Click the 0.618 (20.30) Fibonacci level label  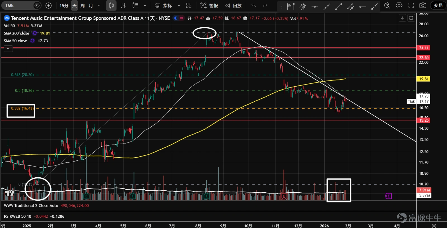pyautogui.click(x=22, y=75)
